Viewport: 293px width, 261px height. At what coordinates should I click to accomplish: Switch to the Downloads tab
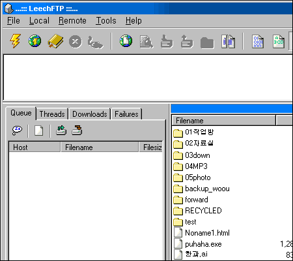[x=90, y=114]
